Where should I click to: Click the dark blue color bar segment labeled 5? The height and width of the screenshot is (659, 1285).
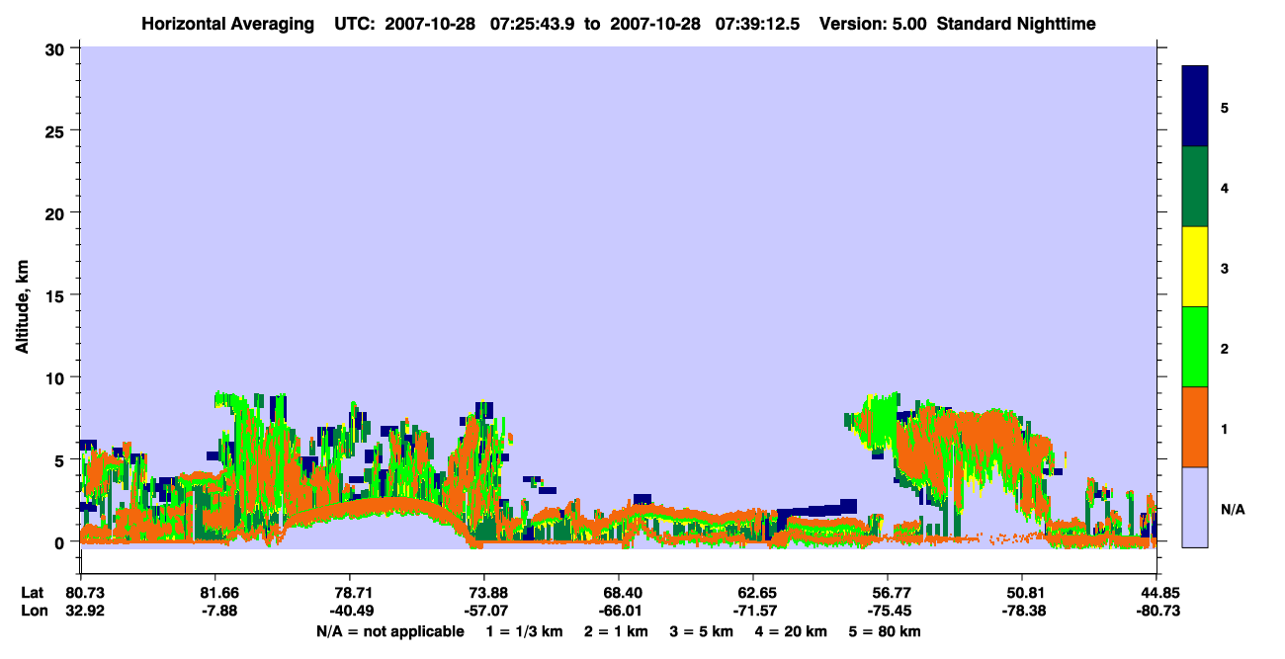pos(1195,106)
